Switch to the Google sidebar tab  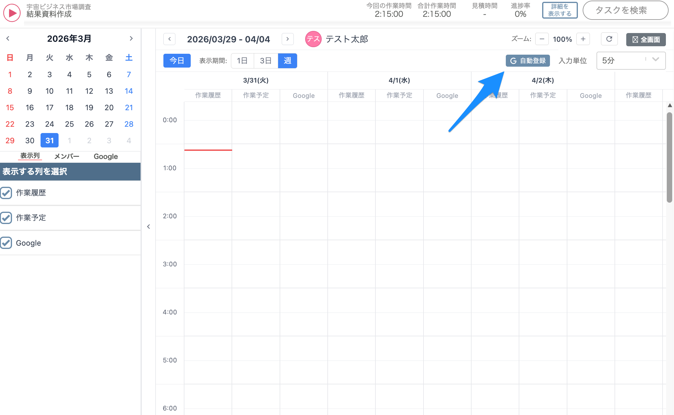click(x=105, y=156)
